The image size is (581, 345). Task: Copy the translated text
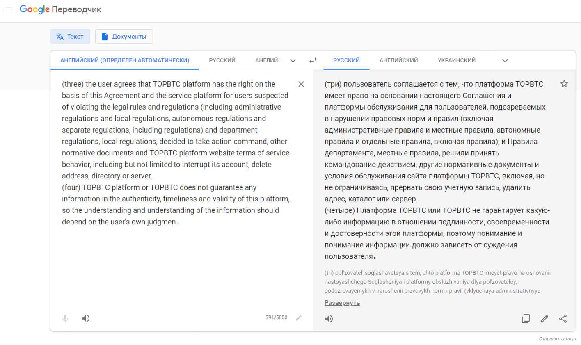coord(526,319)
